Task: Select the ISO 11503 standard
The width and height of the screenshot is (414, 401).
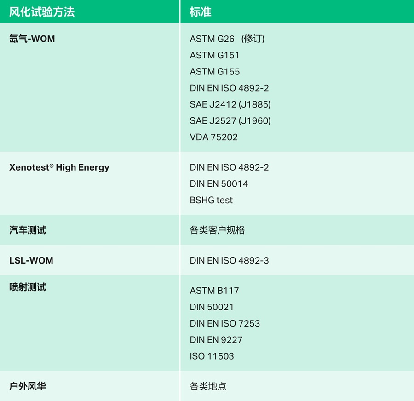Action: [212, 356]
